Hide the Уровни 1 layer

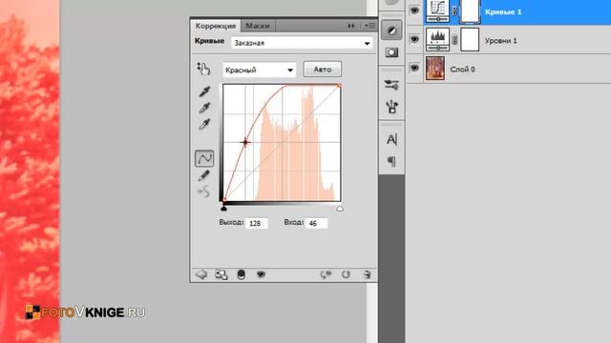(x=414, y=39)
